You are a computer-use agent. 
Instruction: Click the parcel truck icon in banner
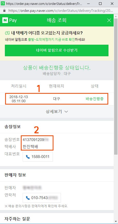click(x=7, y=33)
